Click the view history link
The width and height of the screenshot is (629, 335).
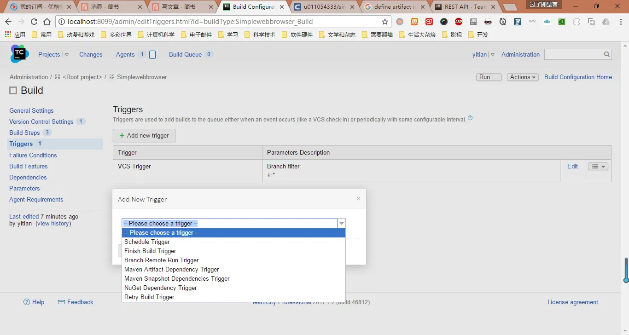tap(53, 224)
